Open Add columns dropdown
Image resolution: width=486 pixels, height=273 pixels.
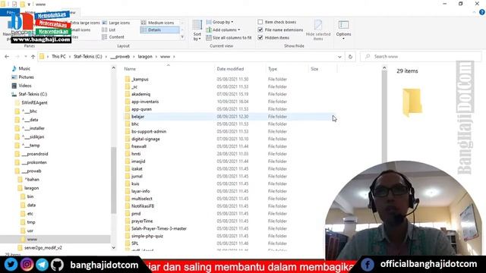click(222, 30)
